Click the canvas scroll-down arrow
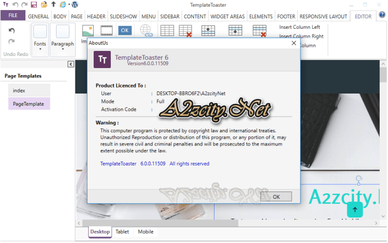Image resolution: width=388 pixels, height=243 pixels. (384, 216)
